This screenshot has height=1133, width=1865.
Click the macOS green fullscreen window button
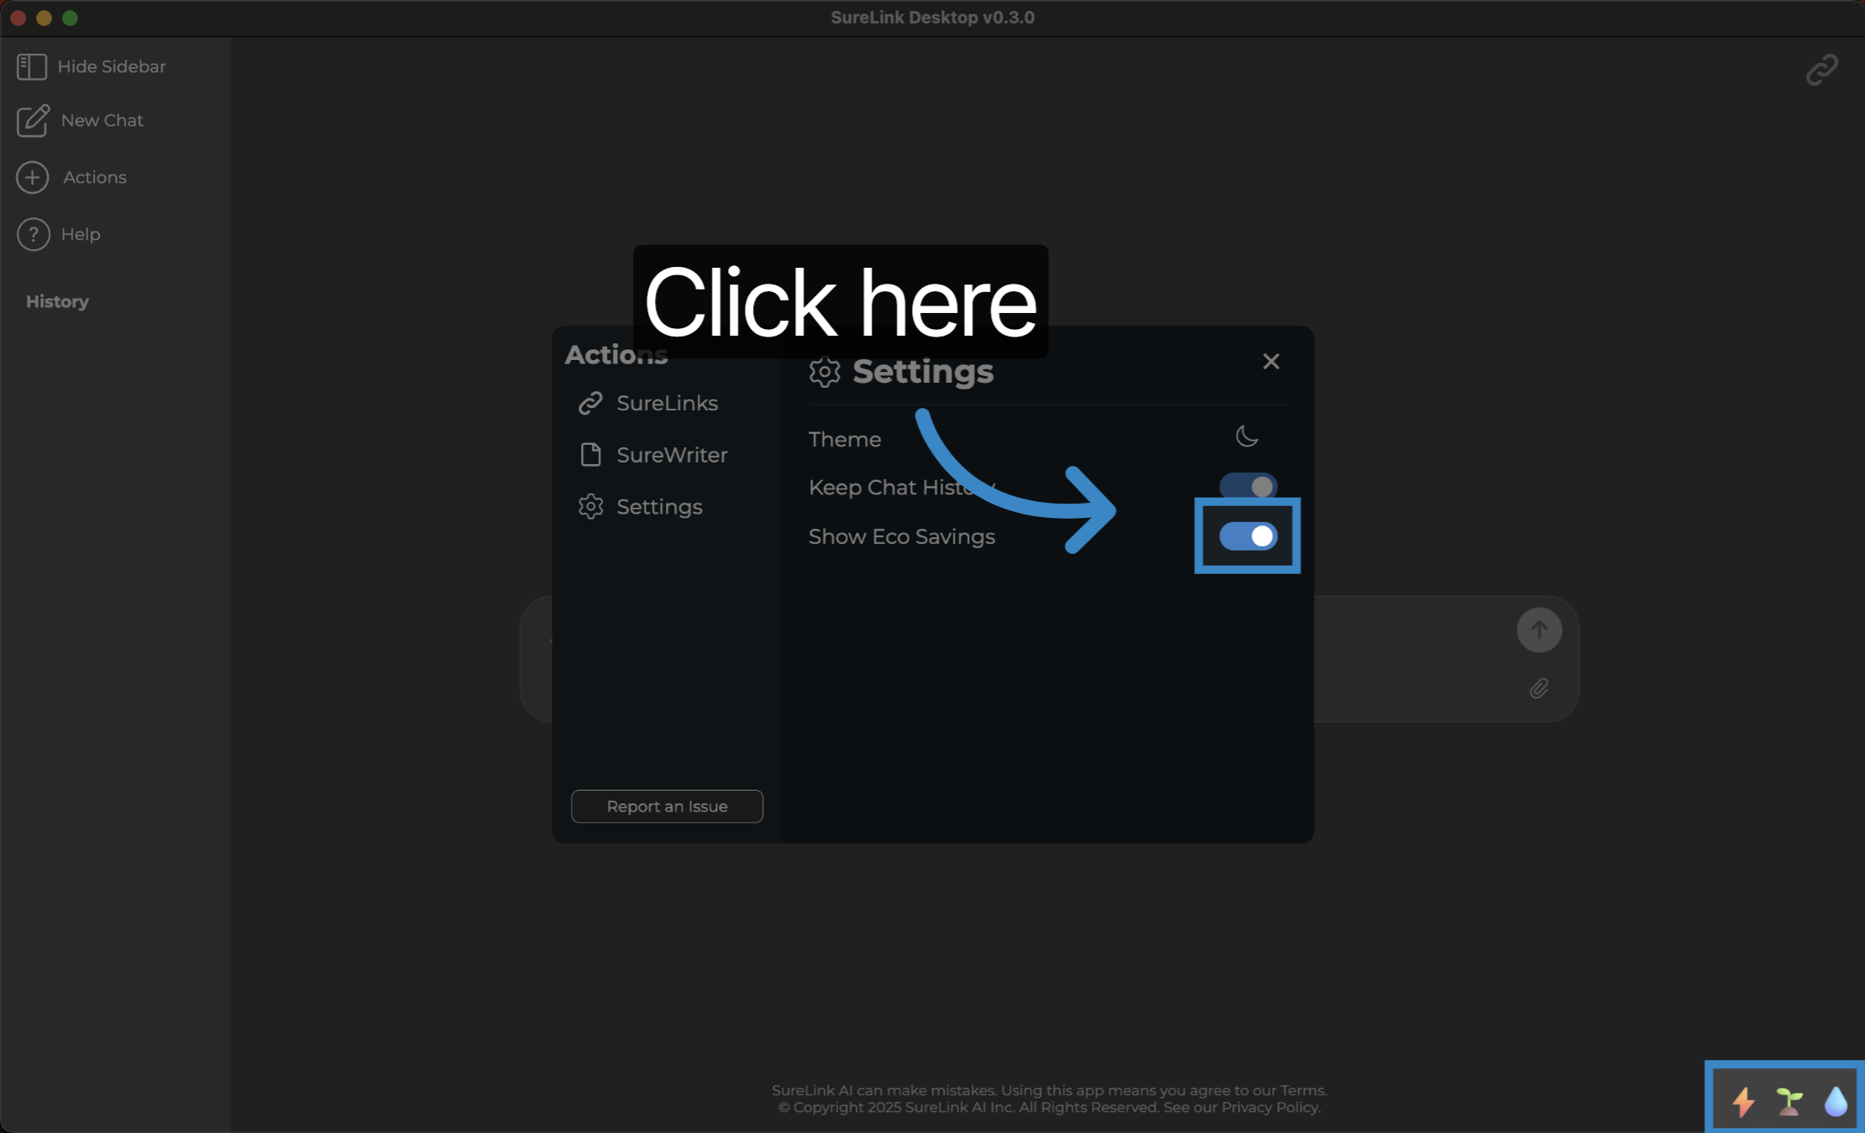(71, 18)
